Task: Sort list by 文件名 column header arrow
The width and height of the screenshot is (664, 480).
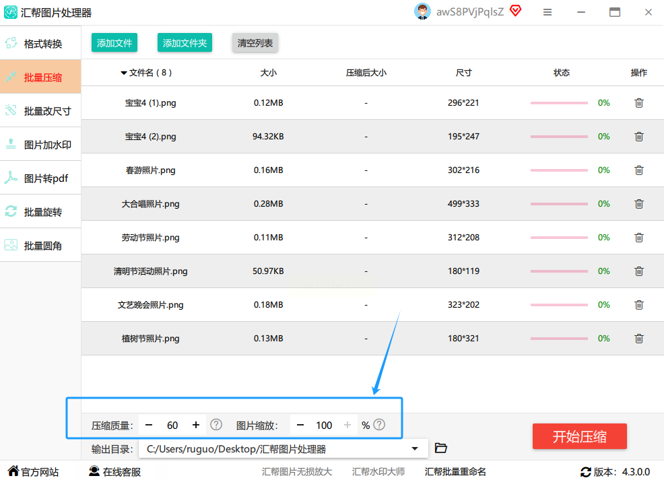Action: [124, 73]
